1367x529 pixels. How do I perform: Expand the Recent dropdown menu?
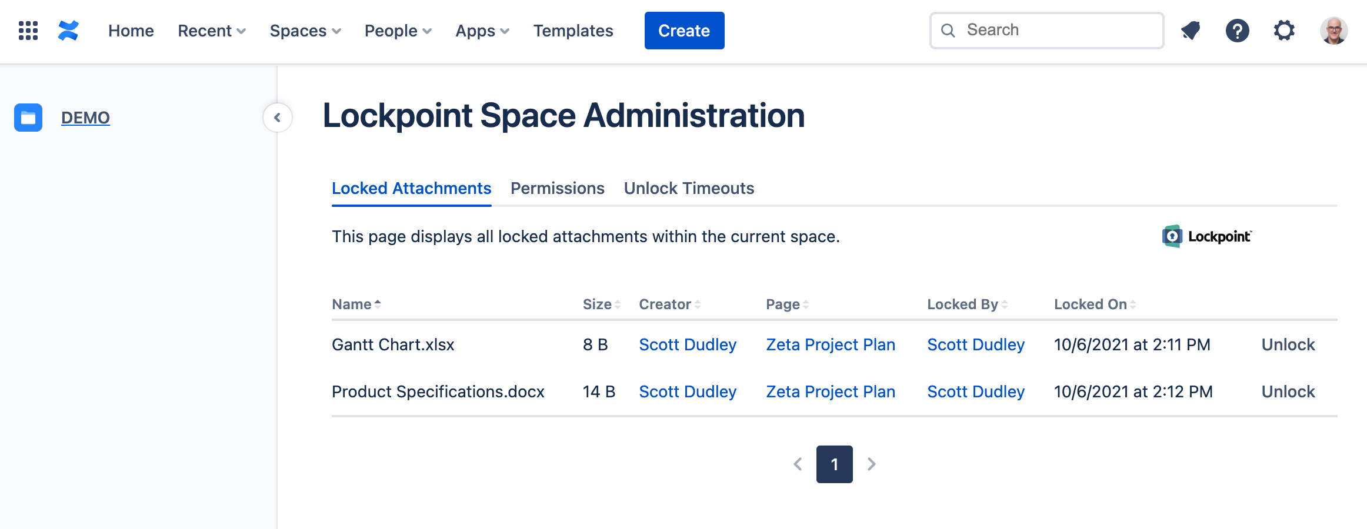click(x=212, y=31)
